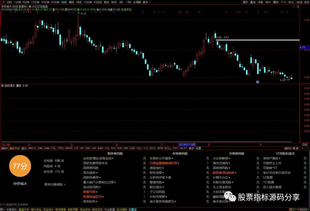This screenshot has height=211, width=310.
Task: Open 应收款增加,低现金流 dropdown
Action: (x=98, y=158)
